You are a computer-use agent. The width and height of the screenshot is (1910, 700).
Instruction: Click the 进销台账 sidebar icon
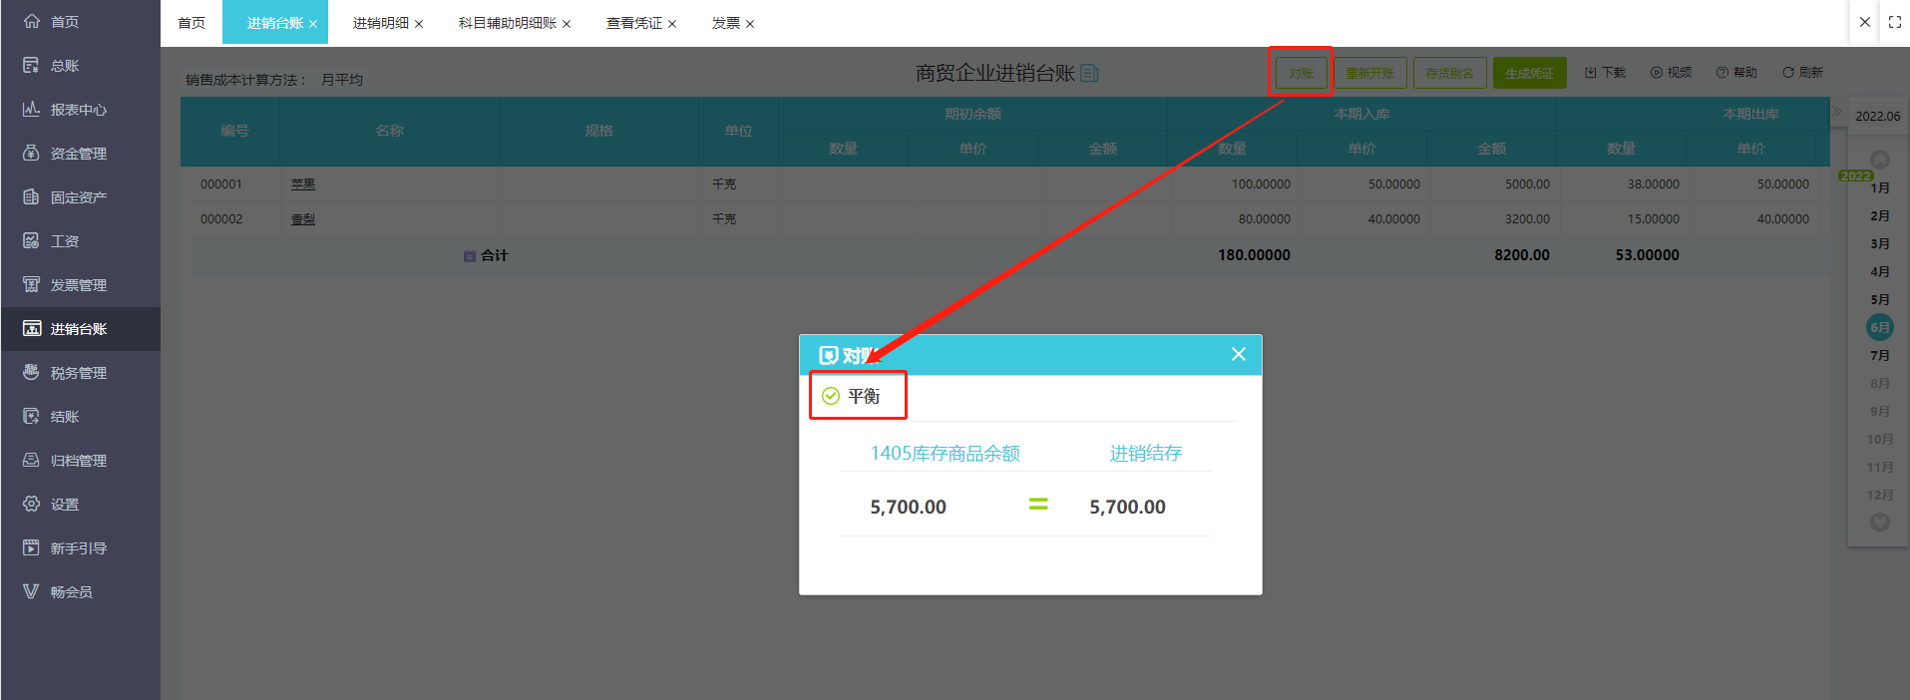pyautogui.click(x=32, y=328)
